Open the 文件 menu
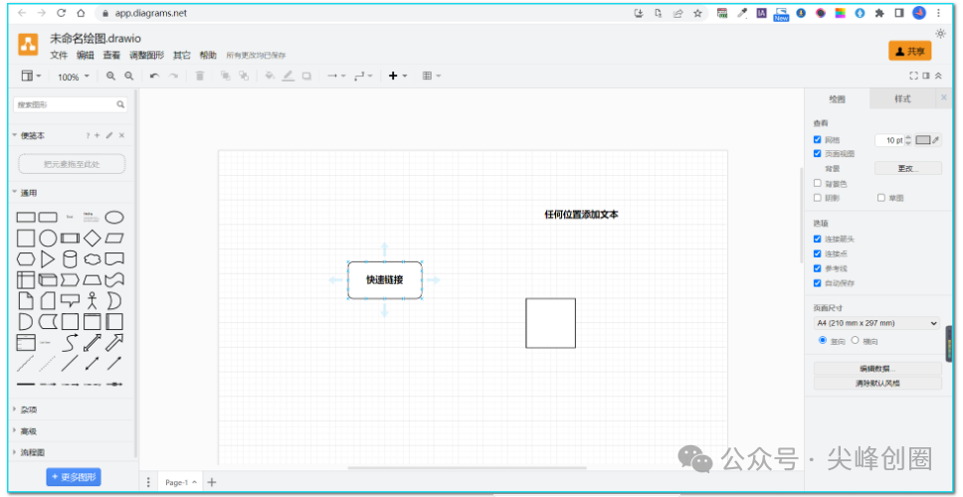 coord(59,56)
